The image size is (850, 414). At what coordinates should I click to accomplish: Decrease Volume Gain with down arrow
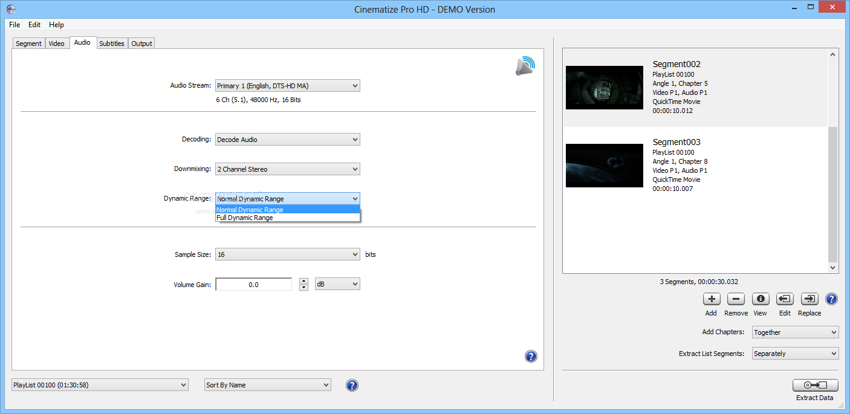(303, 287)
